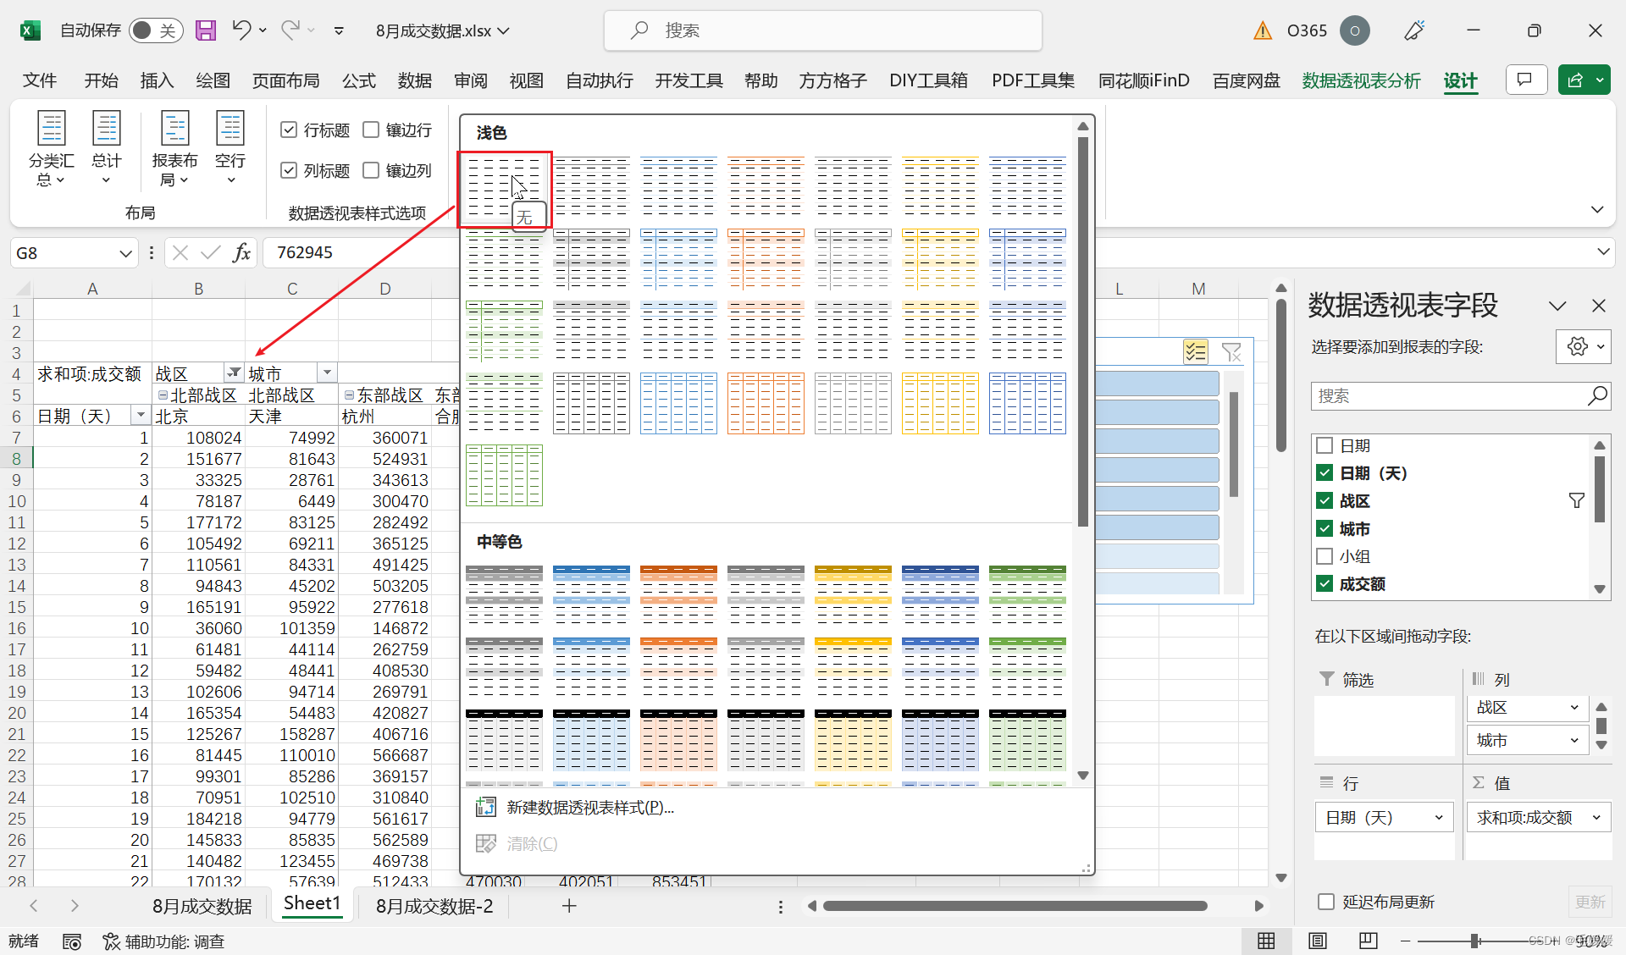Screen dimensions: 1626x955
Task: Switch to the 8月成交数据-2 sheet tab
Action: 434,906
